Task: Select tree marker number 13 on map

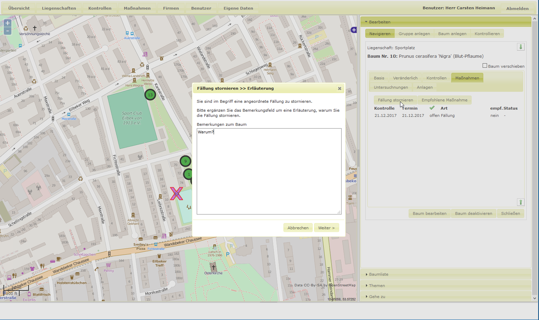Action: point(150,95)
